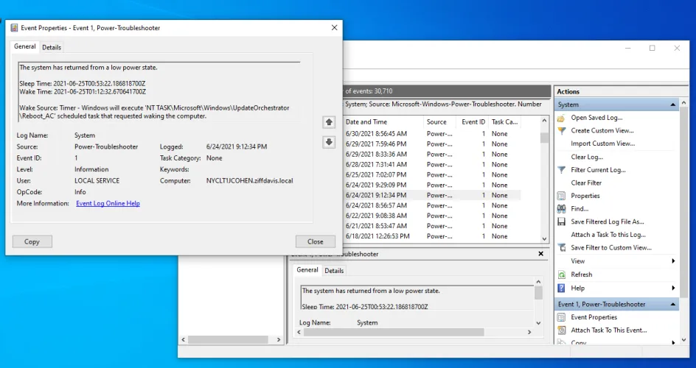Image resolution: width=696 pixels, height=368 pixels.
Task: Expand the View submenu arrow
Action: [x=672, y=261]
